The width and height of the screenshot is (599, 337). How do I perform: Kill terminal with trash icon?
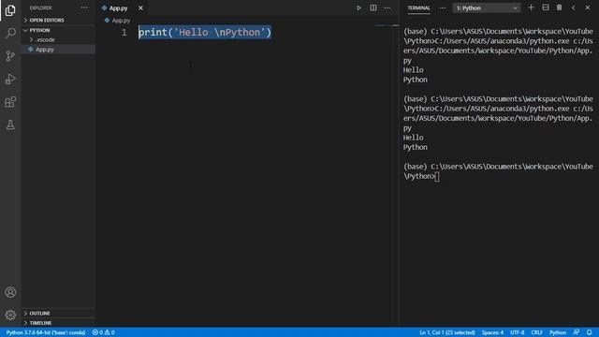click(x=560, y=7)
